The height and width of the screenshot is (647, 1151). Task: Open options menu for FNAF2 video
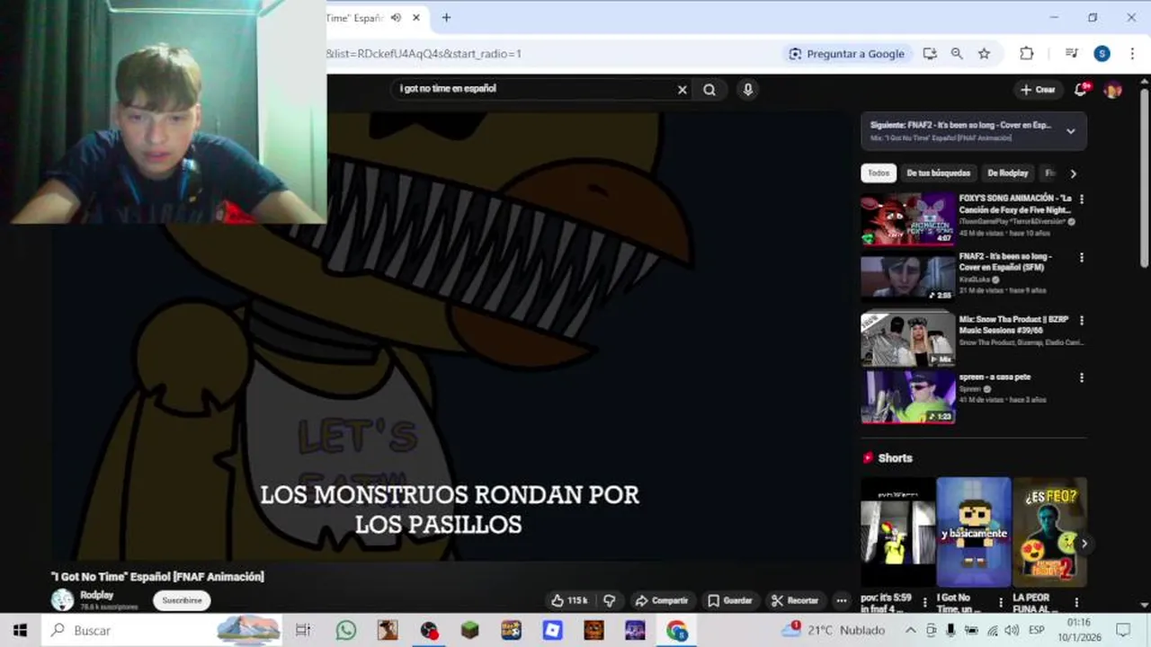click(x=1081, y=258)
